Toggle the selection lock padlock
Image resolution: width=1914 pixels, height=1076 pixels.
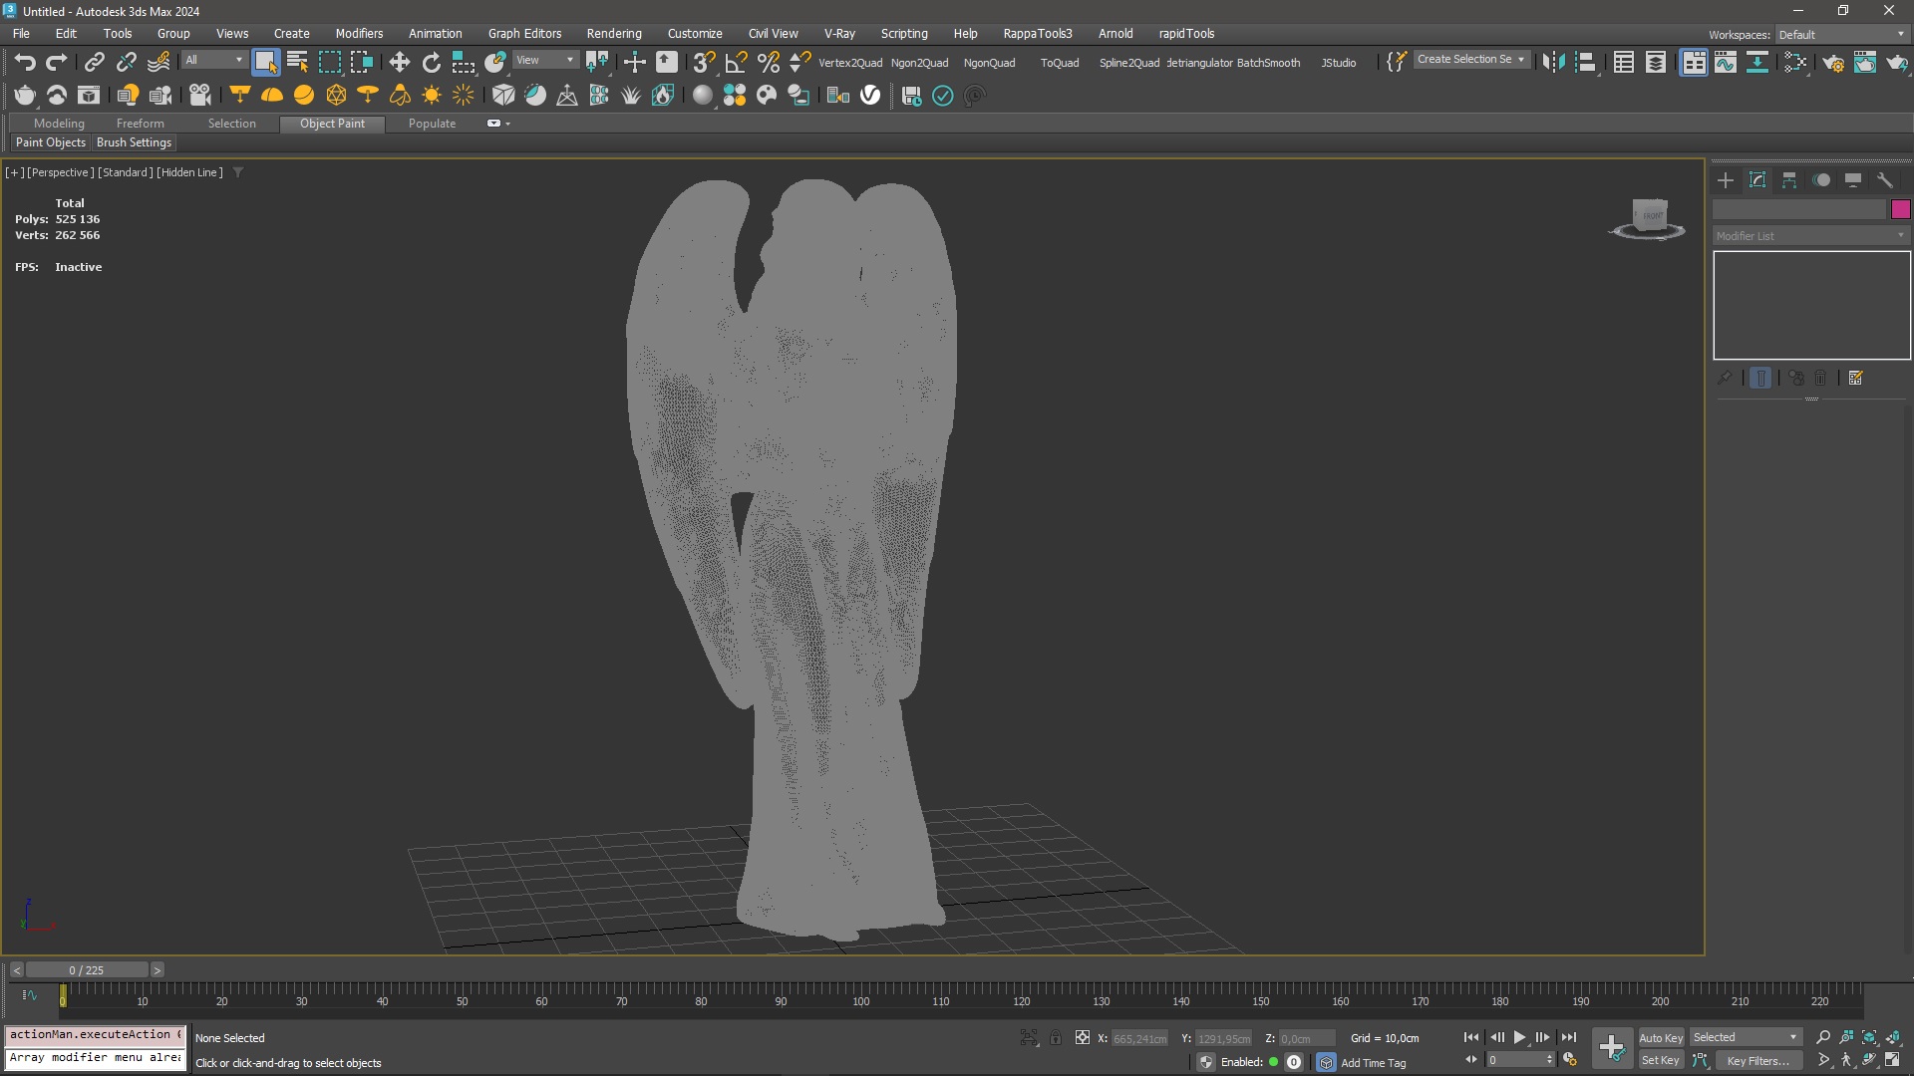coord(1056,1038)
